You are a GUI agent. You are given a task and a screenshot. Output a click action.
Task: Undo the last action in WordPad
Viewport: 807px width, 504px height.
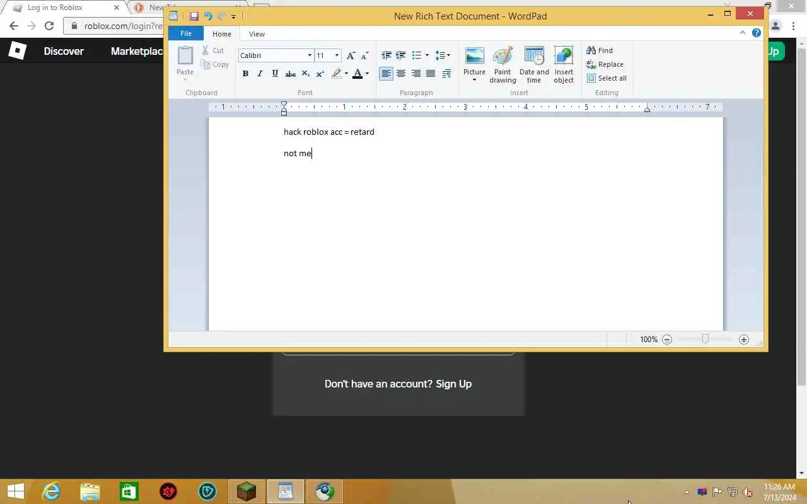(207, 16)
